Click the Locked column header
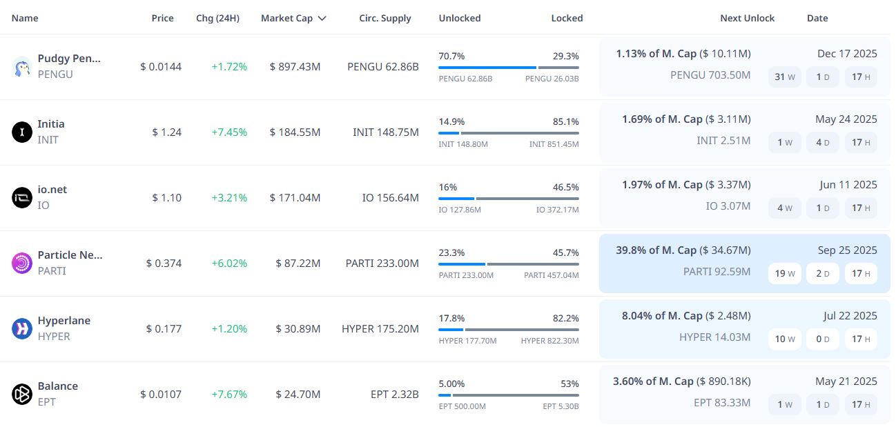896x427 pixels. pos(567,18)
